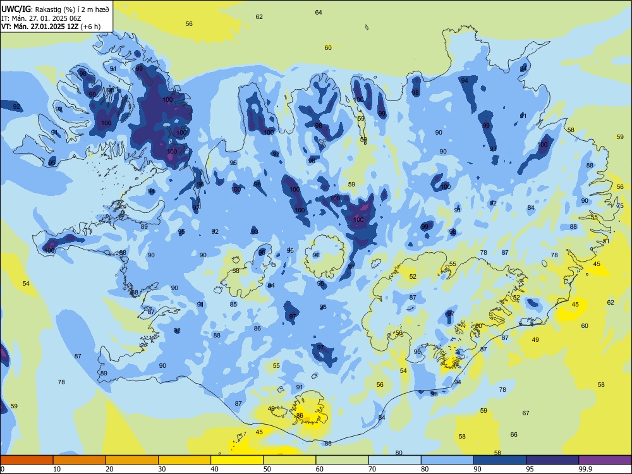The width and height of the screenshot is (632, 474).
Task: Click the map value '64' near the top edge
Action: [319, 13]
